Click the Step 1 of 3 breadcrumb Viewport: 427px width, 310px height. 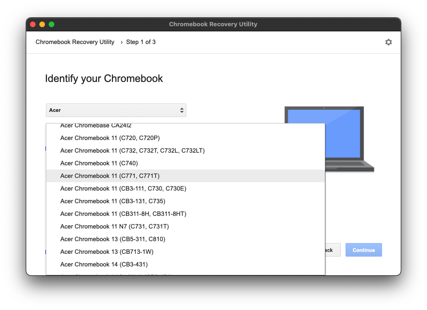tap(141, 42)
